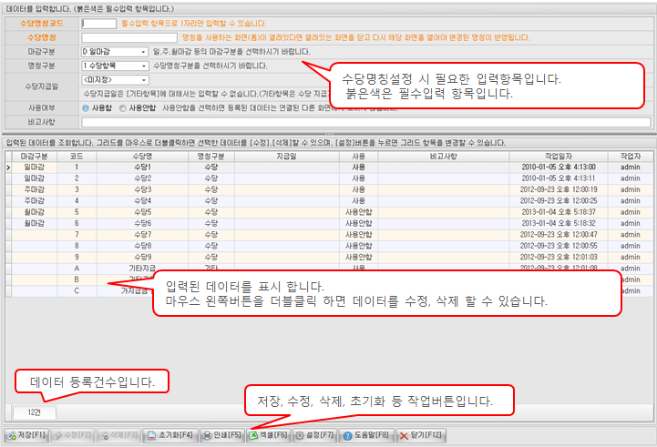
Task: Sort by the 지급일 column header
Action: (x=287, y=156)
